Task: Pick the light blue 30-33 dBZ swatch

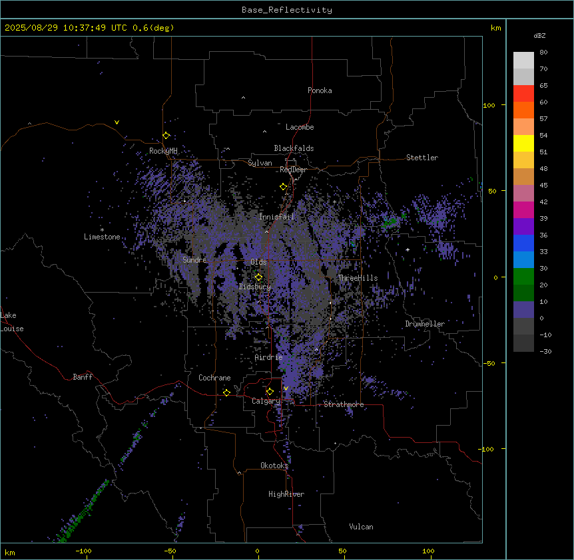Action: 523,259
